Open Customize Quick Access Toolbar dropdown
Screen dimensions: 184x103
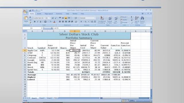[42, 10]
